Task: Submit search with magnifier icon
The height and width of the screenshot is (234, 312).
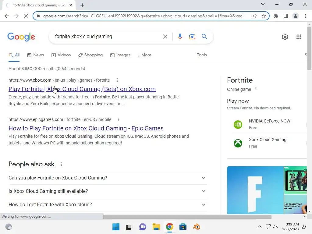Action: [x=204, y=37]
